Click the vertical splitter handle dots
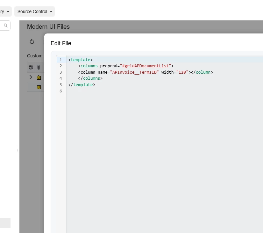This screenshot has height=233, width=263. point(17,150)
